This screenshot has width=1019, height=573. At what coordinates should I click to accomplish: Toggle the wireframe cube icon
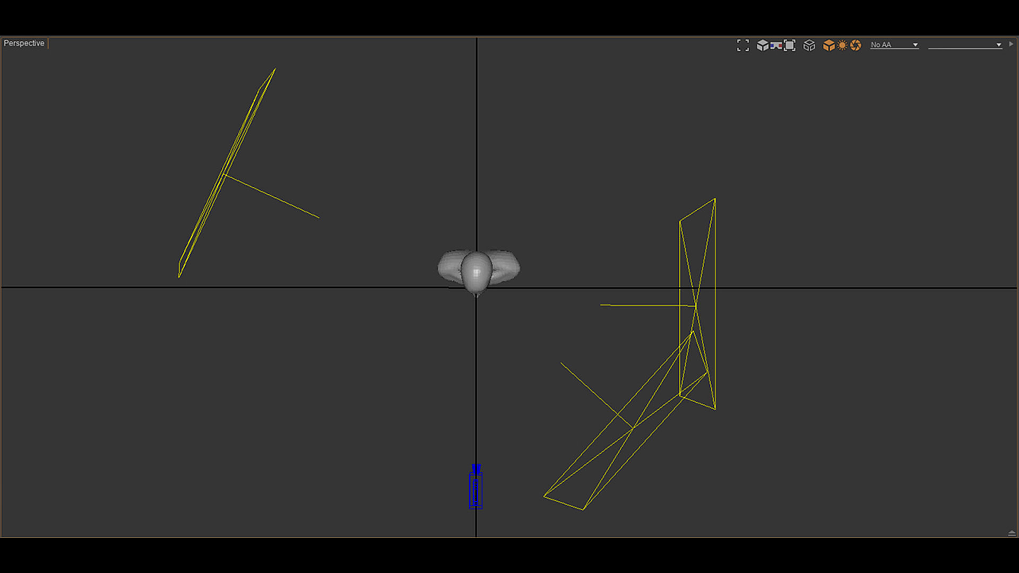point(809,46)
